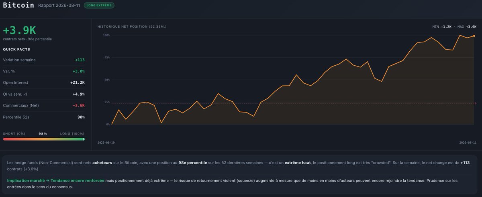482x197 pixels.
Task: Click the +3.0% variation percentage value
Action: [79, 71]
